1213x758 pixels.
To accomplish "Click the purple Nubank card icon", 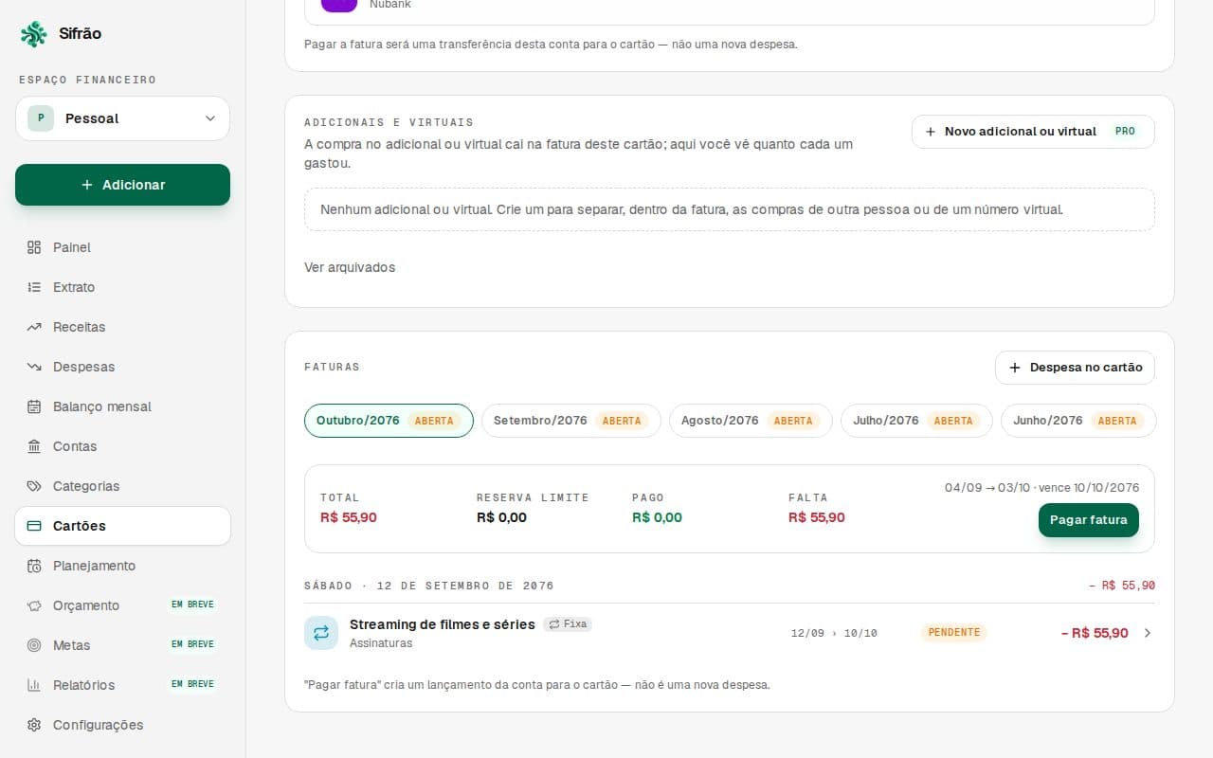I will [x=339, y=4].
